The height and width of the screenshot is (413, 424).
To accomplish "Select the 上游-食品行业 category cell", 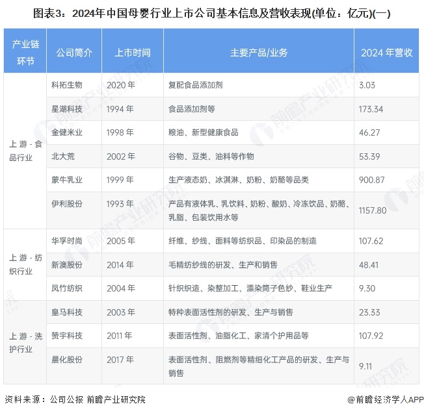I will click(x=26, y=151).
